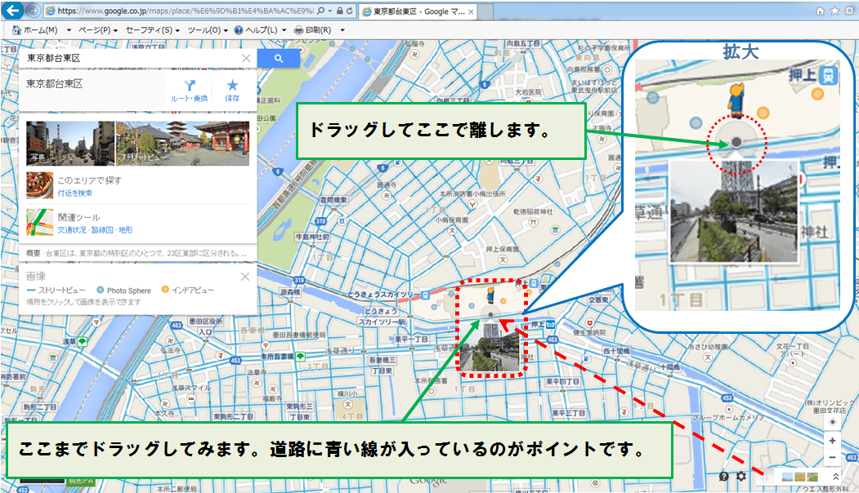Image resolution: width=859 pixels, height=493 pixels.
Task: Close the 画像 legend panel
Action: click(245, 277)
